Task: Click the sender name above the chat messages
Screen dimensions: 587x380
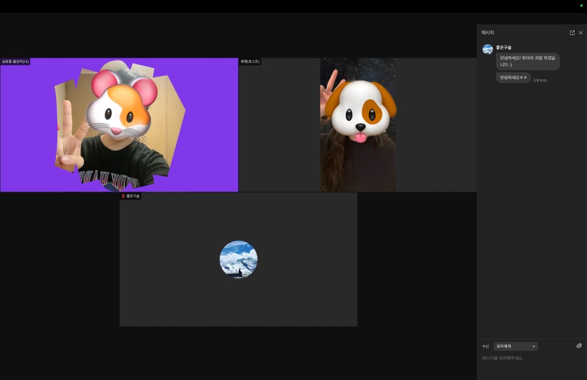Action: pos(504,47)
